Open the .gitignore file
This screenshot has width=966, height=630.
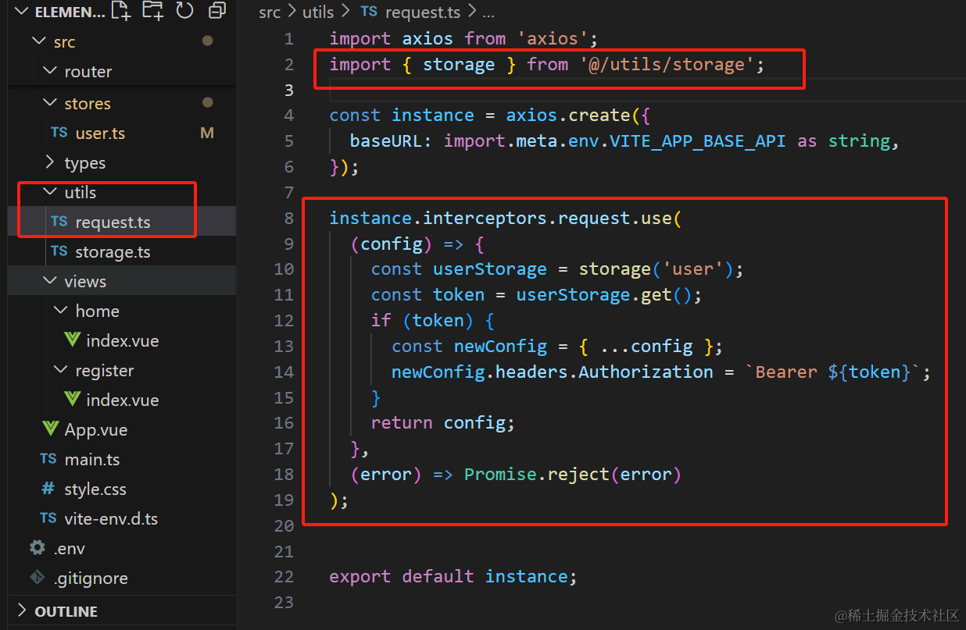click(x=91, y=578)
